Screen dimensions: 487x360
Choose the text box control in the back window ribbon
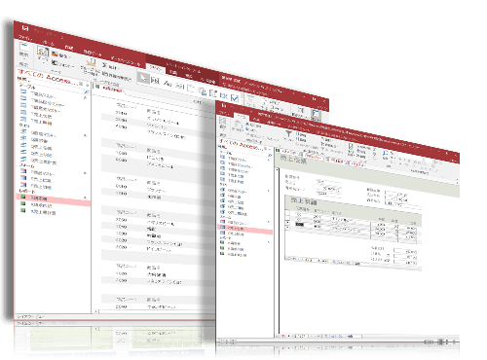pos(156,81)
